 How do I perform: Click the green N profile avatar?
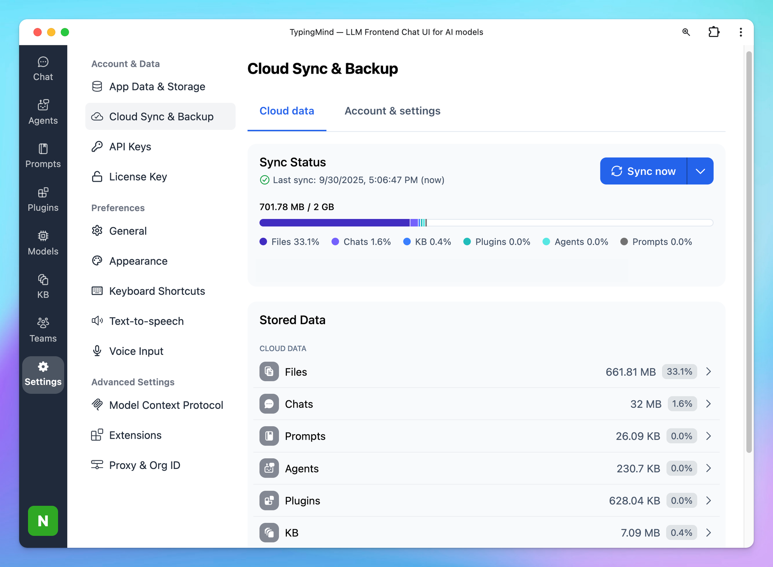pyautogui.click(x=43, y=521)
